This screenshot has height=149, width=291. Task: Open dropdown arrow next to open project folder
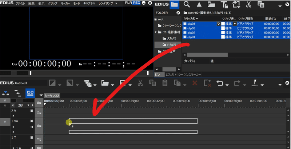click(112, 85)
